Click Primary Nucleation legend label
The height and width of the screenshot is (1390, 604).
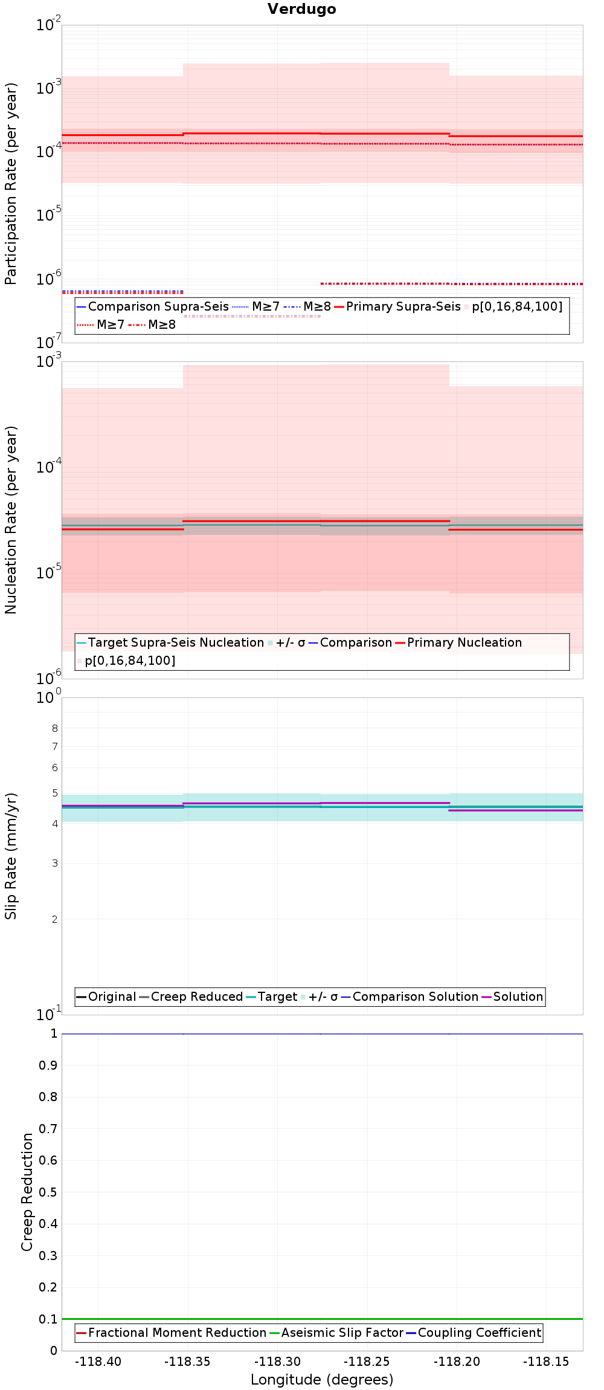pos(464,642)
